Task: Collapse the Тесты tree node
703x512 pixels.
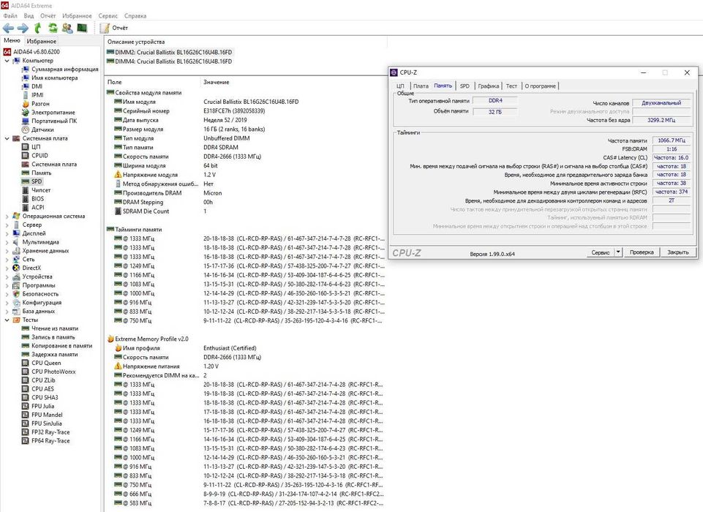Action: pos(7,320)
